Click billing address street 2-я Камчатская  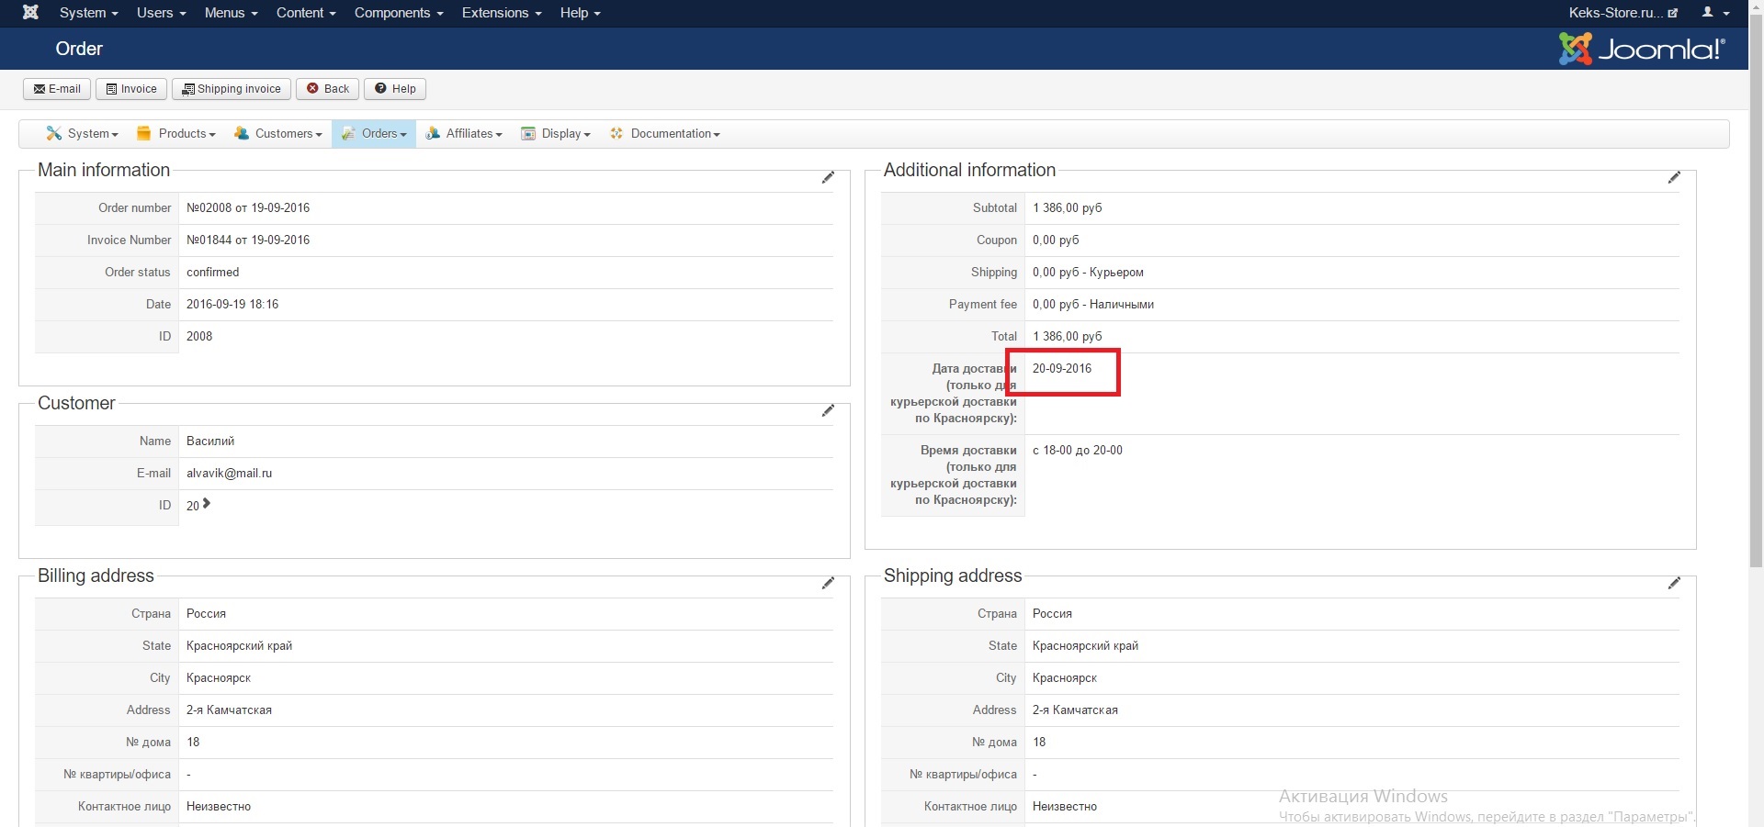(x=229, y=710)
